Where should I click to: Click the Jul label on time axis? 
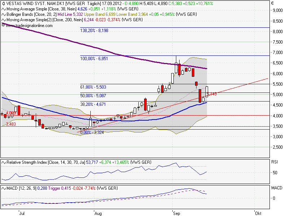22,213
